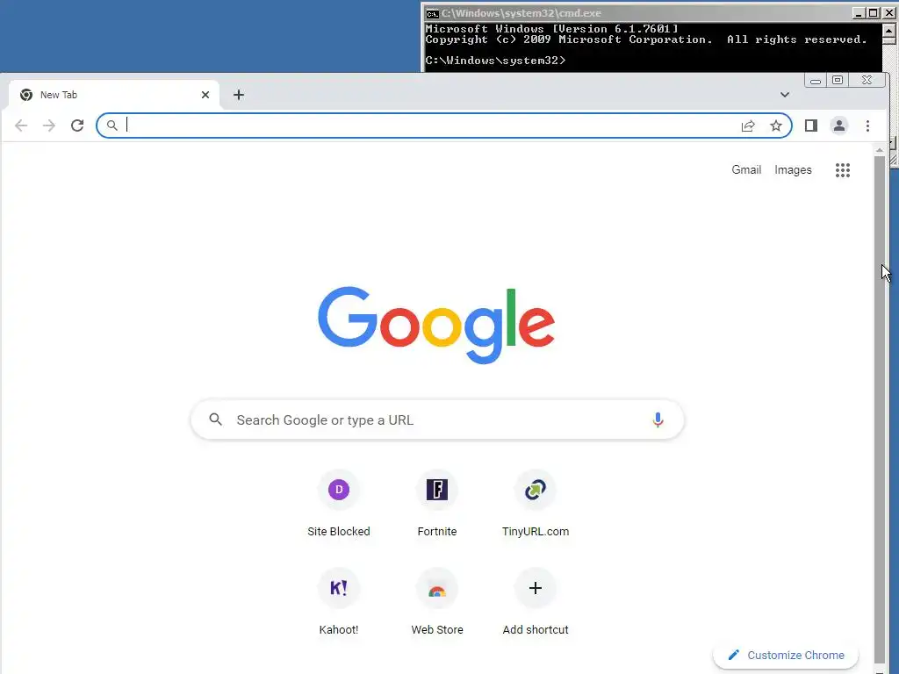
Task: Reload the current page
Action: (77, 125)
